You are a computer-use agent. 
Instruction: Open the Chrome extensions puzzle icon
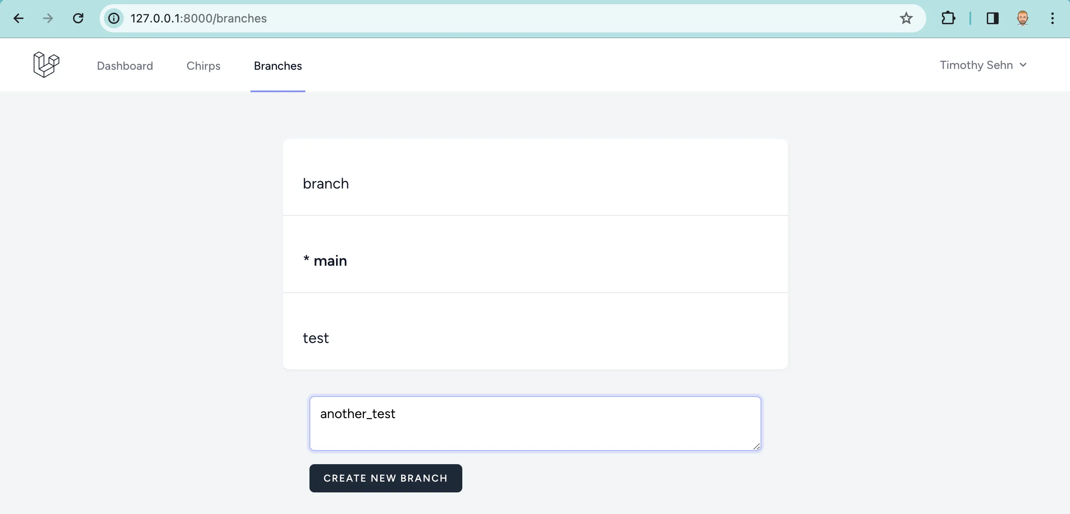coord(948,18)
